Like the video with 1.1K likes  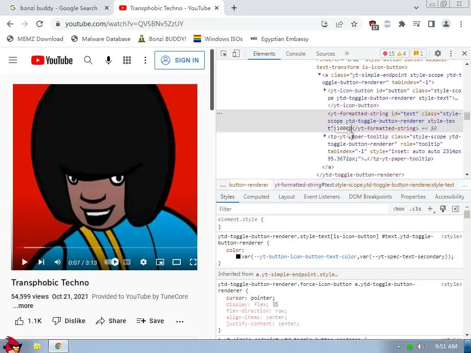(x=28, y=321)
